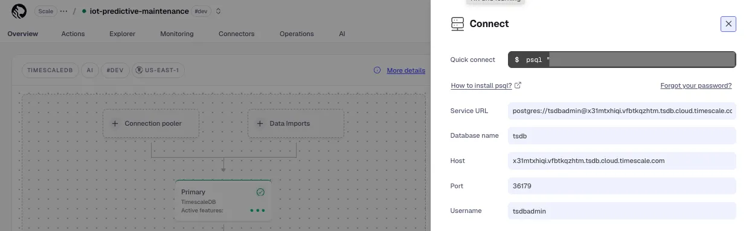Click the AI tag chip
The width and height of the screenshot is (752, 231).
pyautogui.click(x=89, y=70)
